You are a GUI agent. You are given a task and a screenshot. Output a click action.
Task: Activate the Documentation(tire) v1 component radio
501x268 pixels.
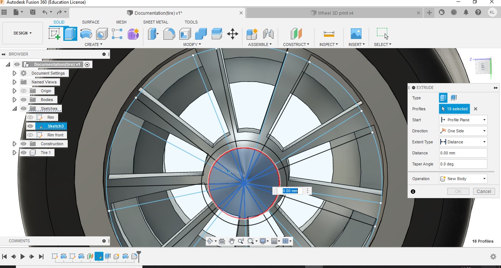[x=87, y=64]
